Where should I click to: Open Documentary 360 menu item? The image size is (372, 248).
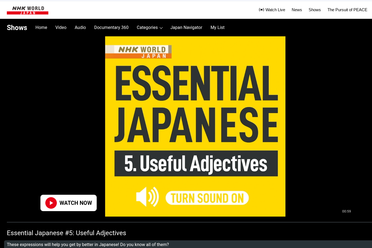point(111,27)
